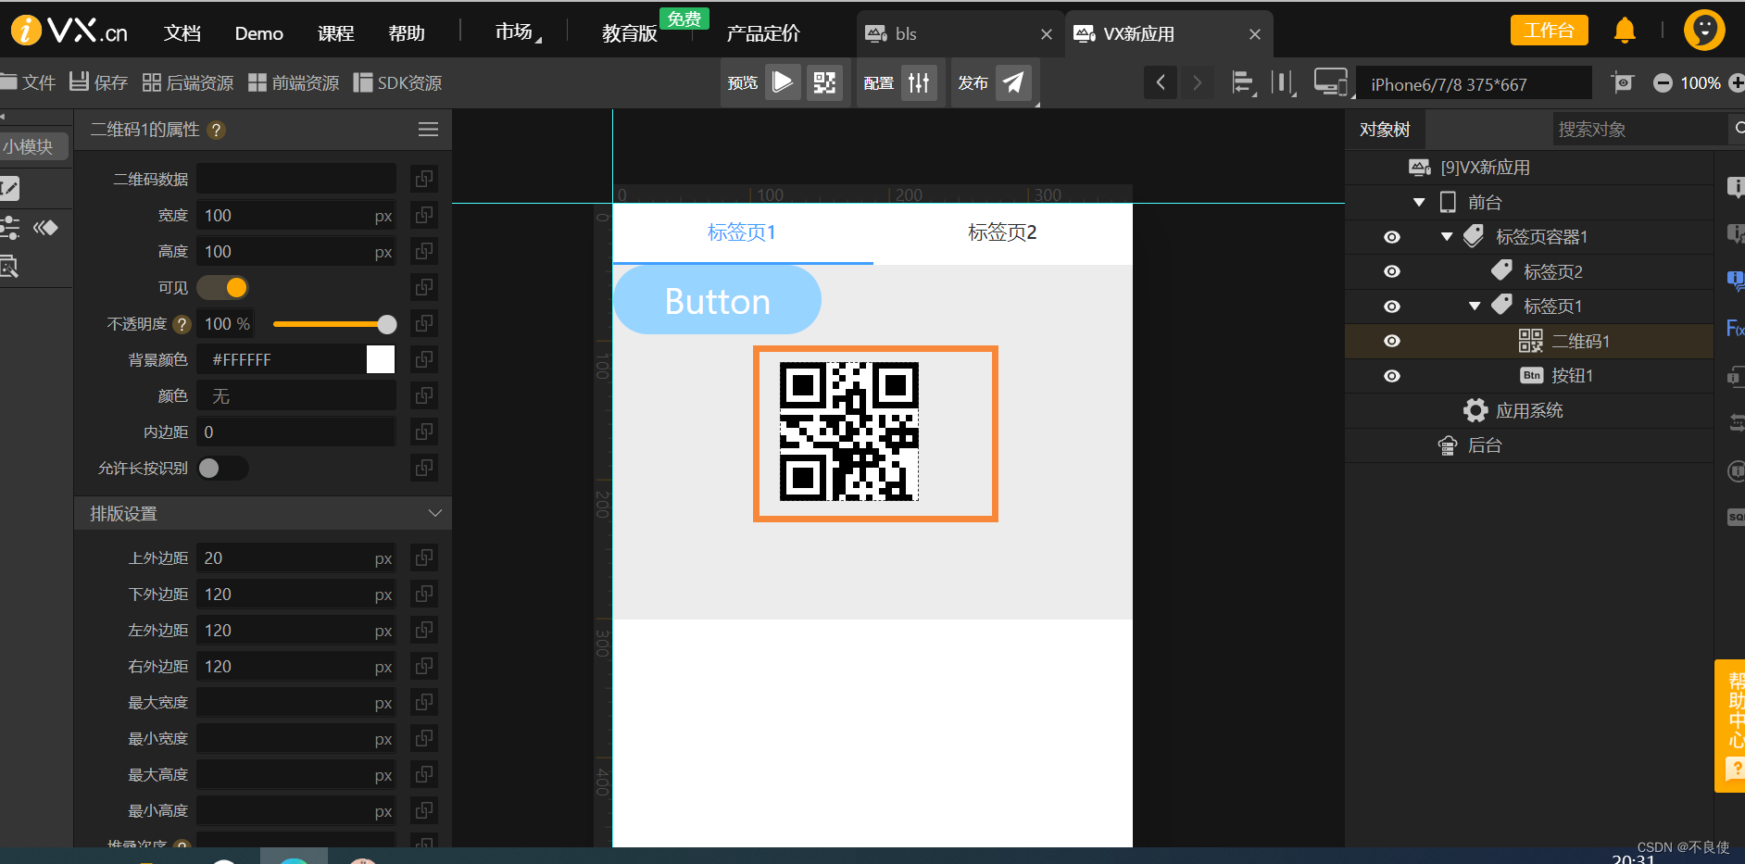Open 后端资源 panel
The height and width of the screenshot is (864, 1745).
[188, 82]
